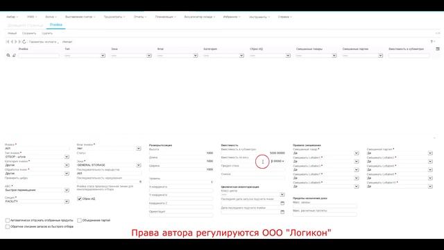
Task: Go to last record arrow in toolbar
Action: pyautogui.click(x=20, y=42)
